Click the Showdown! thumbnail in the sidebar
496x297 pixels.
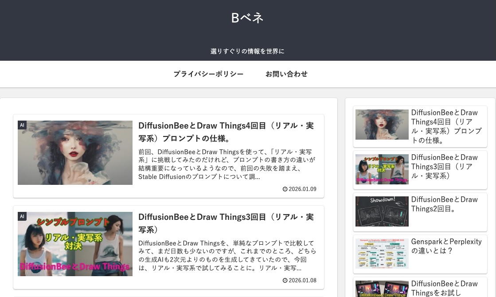click(382, 211)
